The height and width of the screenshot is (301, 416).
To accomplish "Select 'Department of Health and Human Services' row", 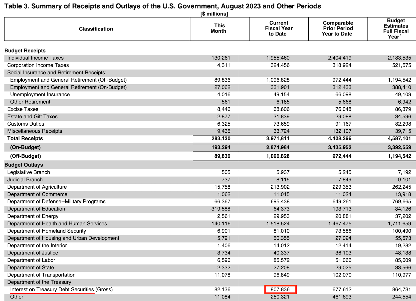I will coord(57,223).
